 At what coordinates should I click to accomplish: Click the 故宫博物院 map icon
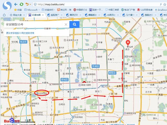click(x=84, y=74)
